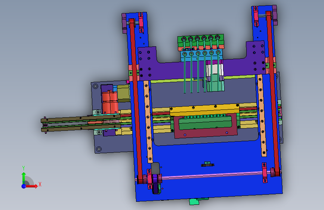Select the right peach-colored rail strip
324x210 pixels.
tap(262, 115)
